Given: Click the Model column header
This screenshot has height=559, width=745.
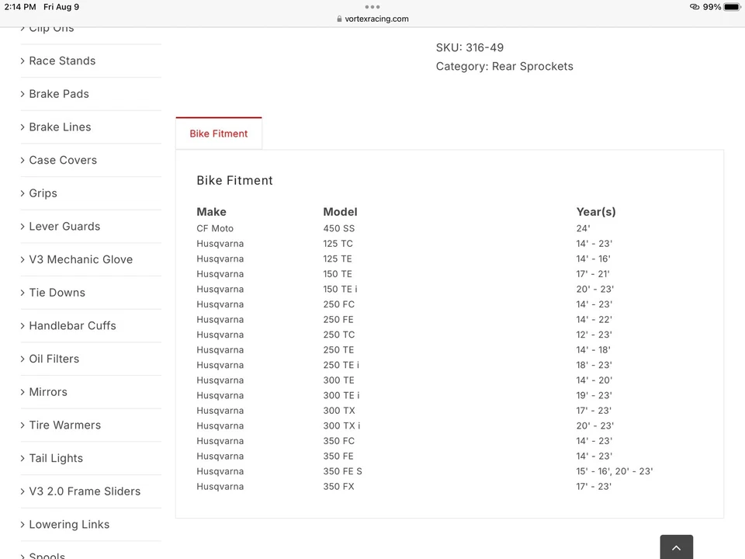Looking at the screenshot, I should [x=340, y=212].
